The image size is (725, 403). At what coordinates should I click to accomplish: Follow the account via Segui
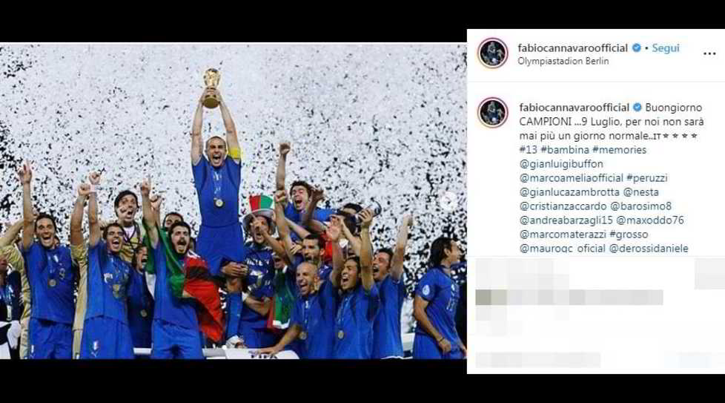[x=666, y=47]
